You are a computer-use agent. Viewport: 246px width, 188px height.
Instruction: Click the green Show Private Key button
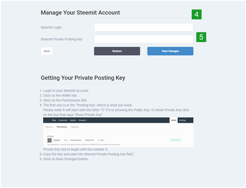click(x=175, y=140)
